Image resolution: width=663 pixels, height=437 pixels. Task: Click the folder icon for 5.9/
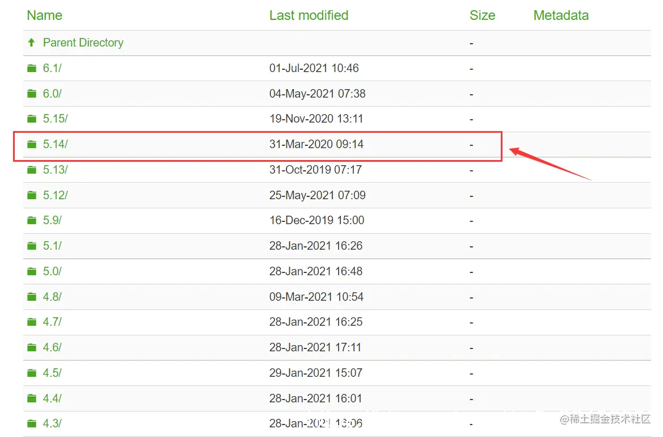(x=32, y=220)
